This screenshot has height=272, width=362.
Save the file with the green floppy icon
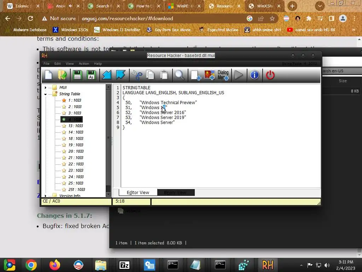77,75
